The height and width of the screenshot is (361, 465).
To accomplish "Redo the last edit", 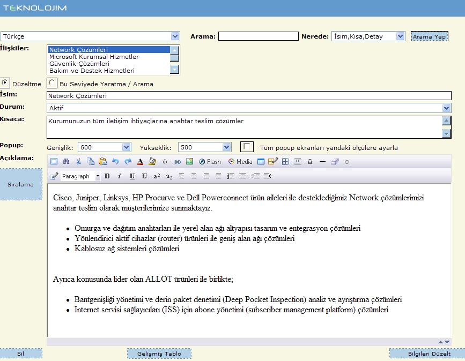I will point(128,161).
